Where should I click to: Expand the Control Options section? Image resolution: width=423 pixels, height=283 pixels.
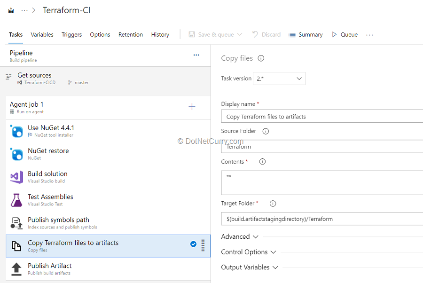tap(249, 252)
